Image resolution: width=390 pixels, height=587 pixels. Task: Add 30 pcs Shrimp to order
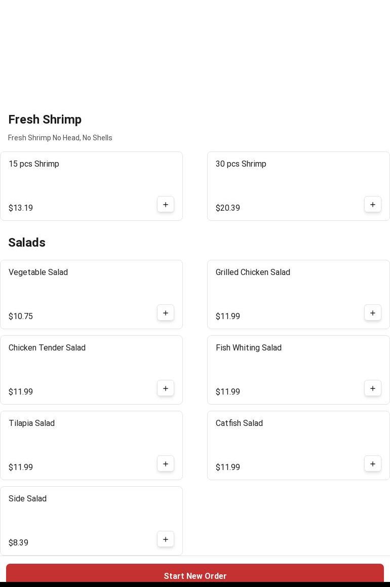pos(373,205)
